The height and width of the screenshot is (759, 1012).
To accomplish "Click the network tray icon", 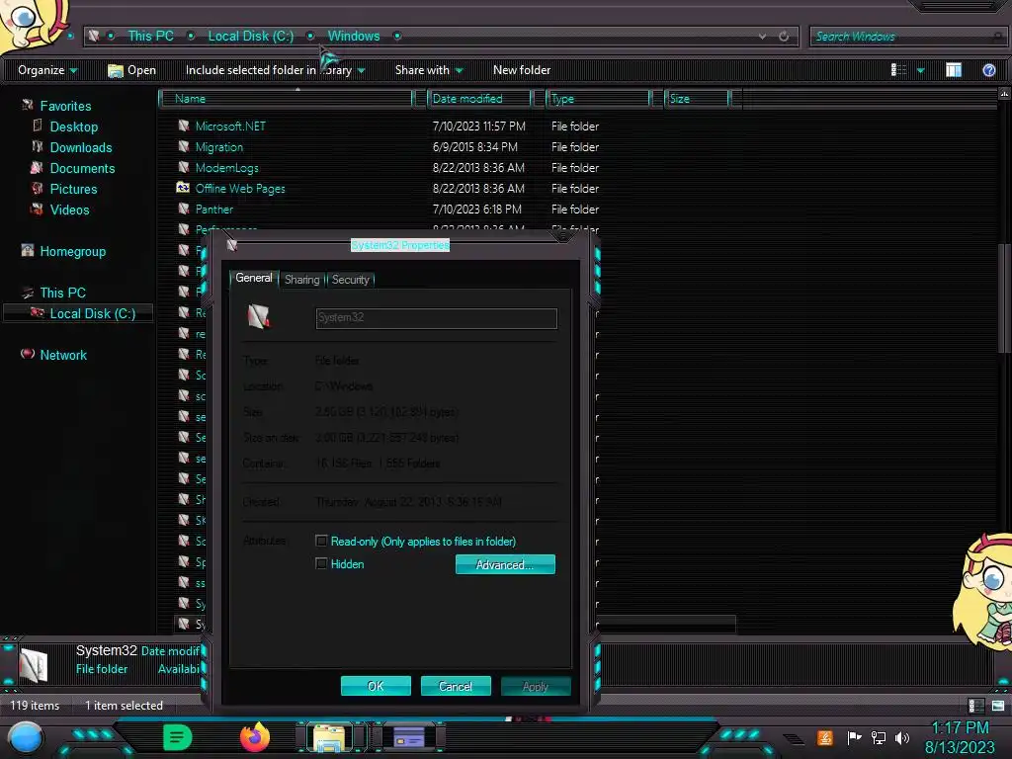I will point(878,737).
